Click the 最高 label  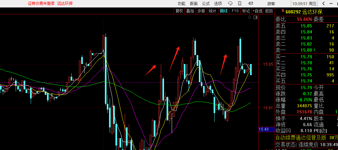click(318, 94)
